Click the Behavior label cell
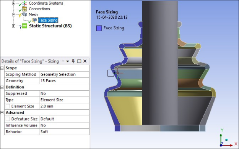This screenshot has width=239, height=149. [22, 132]
